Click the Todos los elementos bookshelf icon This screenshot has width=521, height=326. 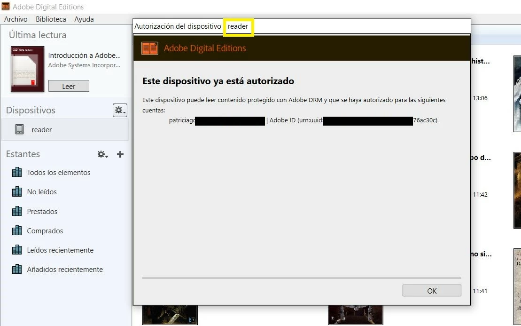pyautogui.click(x=17, y=172)
